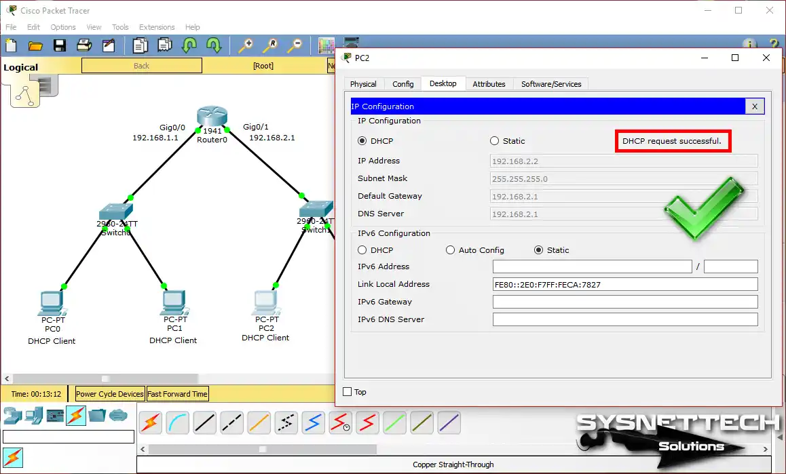Click inside the IPv6 Gateway field
The width and height of the screenshot is (786, 474).
click(624, 301)
